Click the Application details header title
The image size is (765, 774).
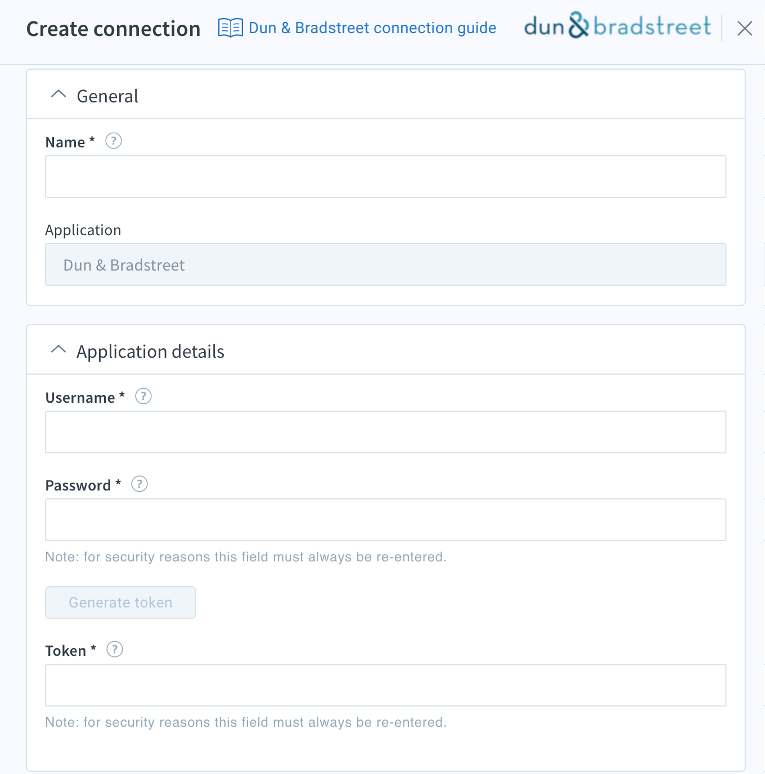click(x=151, y=352)
